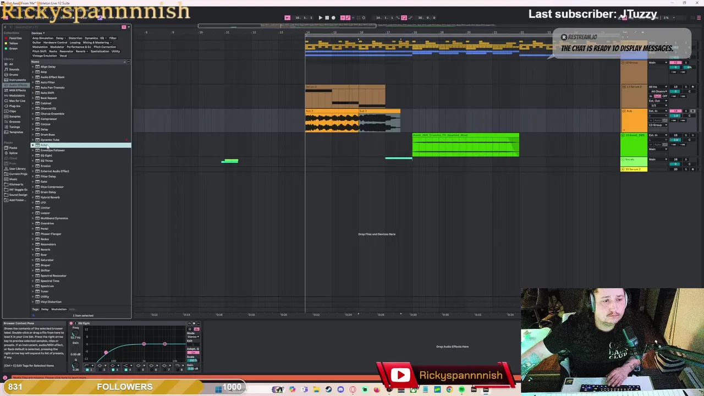The image size is (704, 396).
Task: Set Serum 2 monitoring to Off
Action: (x=664, y=96)
